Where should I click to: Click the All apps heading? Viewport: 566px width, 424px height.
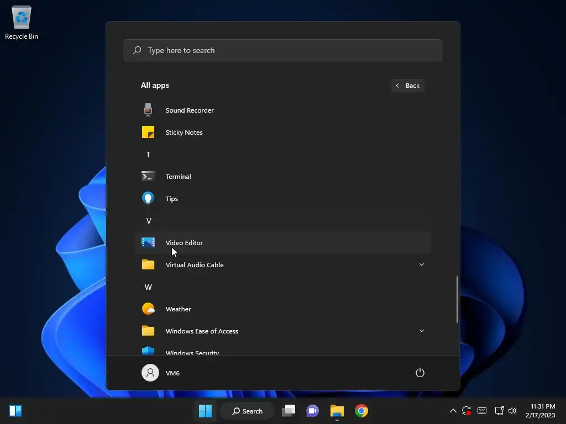click(155, 86)
